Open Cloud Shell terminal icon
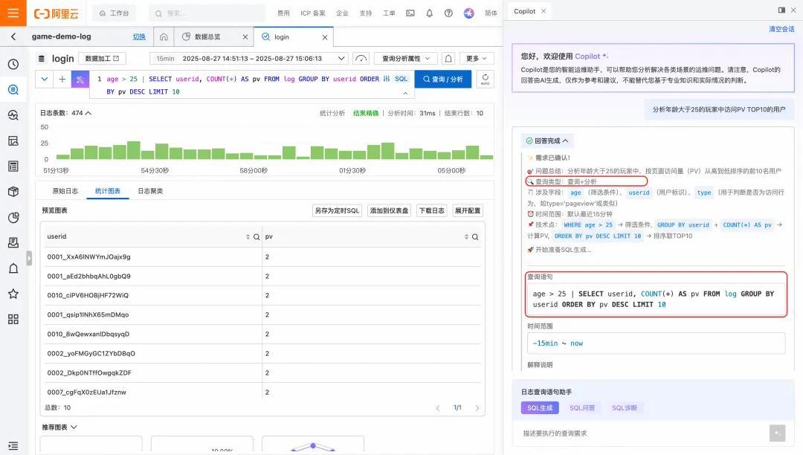803x455 pixels. pos(410,13)
